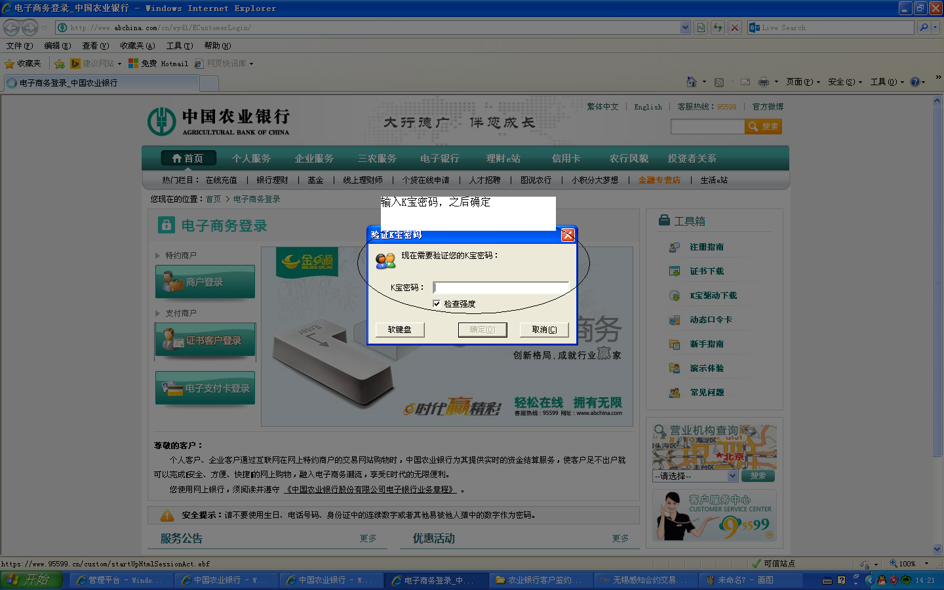Click the site search text field
The height and width of the screenshot is (590, 944).
[x=707, y=127]
